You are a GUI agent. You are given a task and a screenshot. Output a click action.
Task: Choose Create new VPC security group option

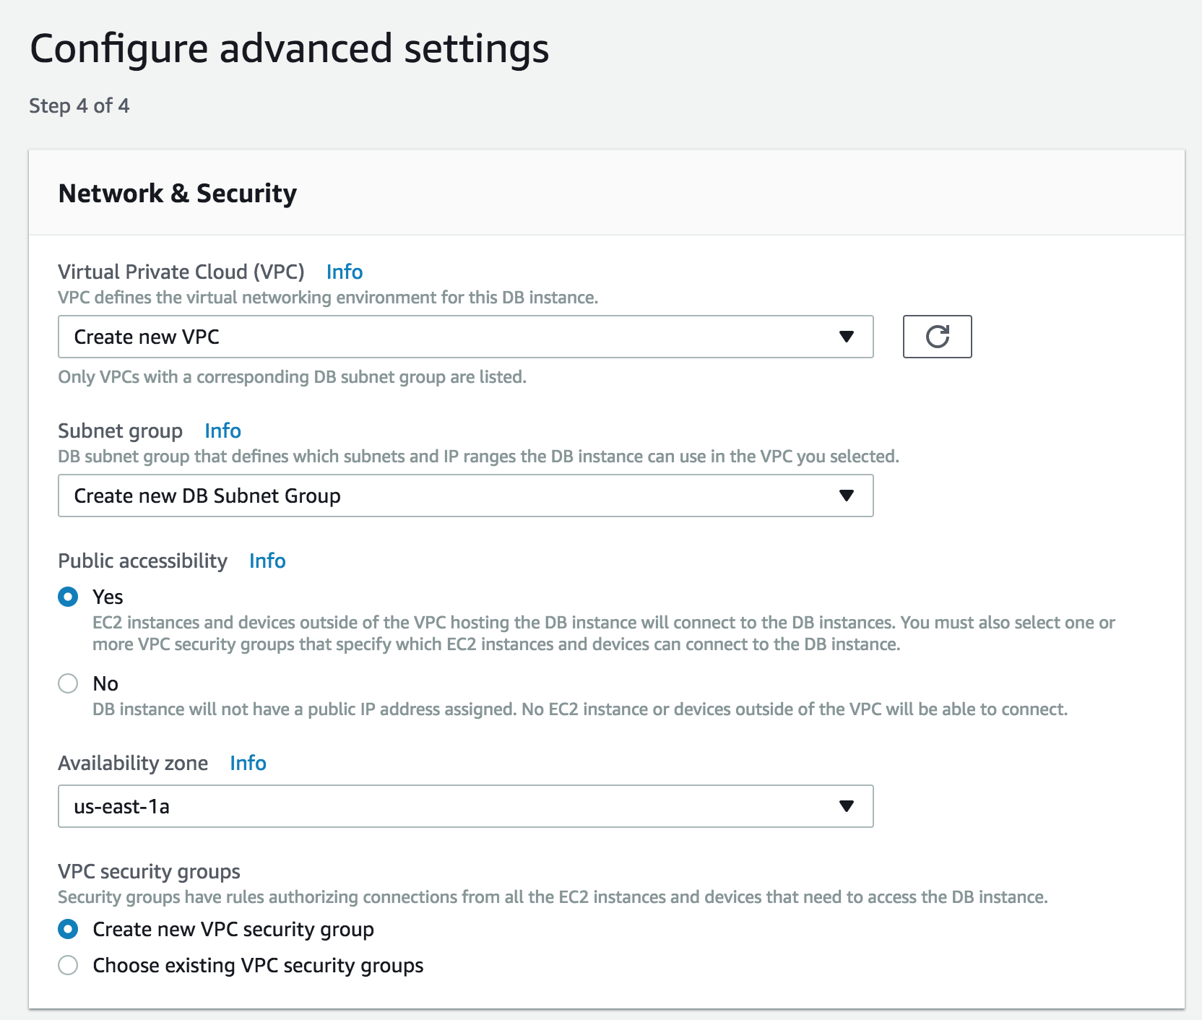[x=68, y=929]
